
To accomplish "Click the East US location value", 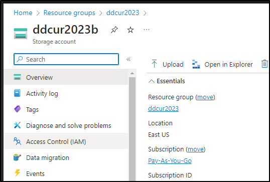I will coord(159,134).
